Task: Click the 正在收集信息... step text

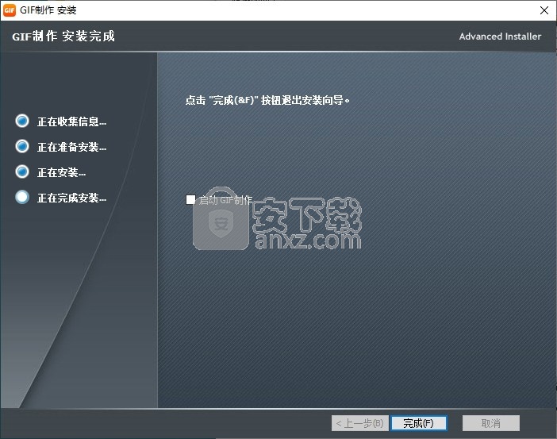Action: click(x=71, y=121)
